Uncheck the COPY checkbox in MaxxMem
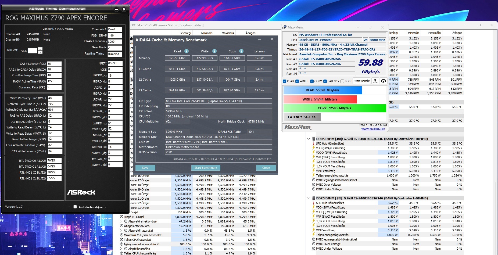 click(312, 81)
